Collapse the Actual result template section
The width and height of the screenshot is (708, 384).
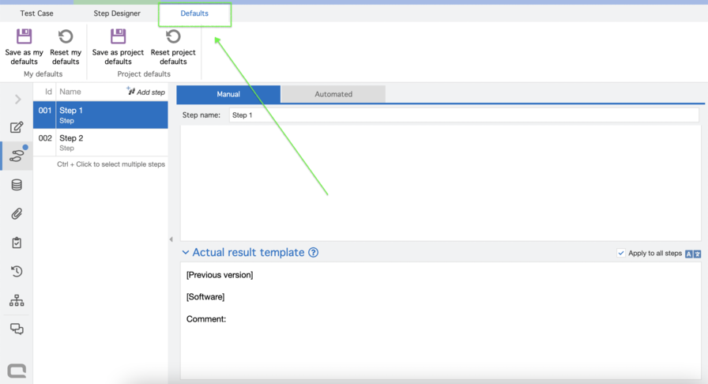tap(186, 253)
